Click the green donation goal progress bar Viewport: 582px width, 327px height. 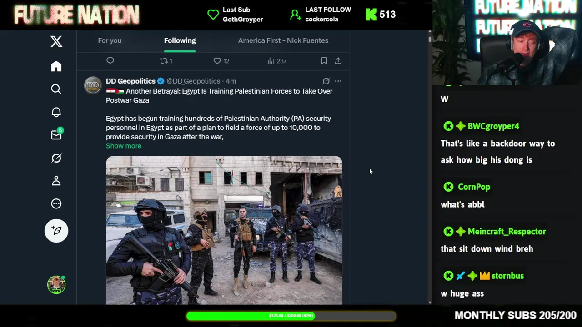click(291, 316)
